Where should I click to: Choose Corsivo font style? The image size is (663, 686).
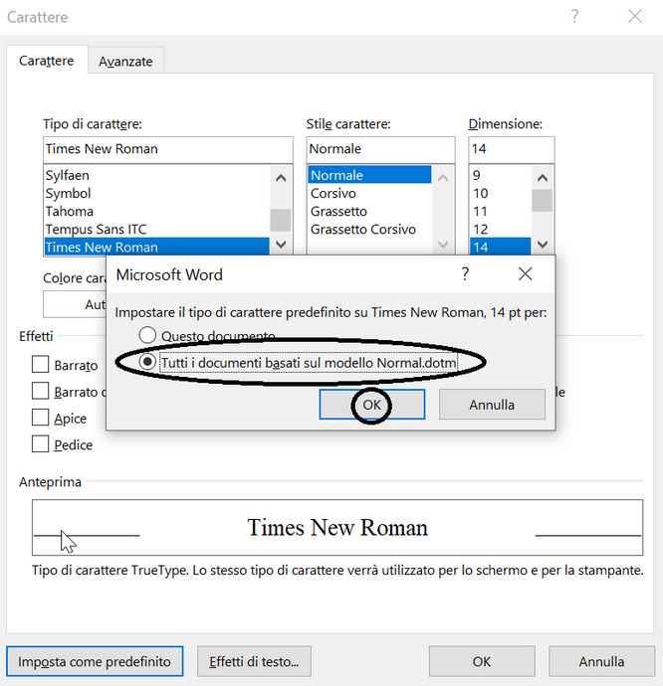coord(369,193)
